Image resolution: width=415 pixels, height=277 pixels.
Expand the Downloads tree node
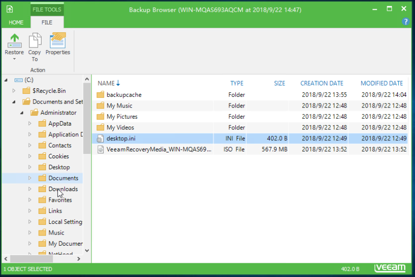tap(30, 189)
